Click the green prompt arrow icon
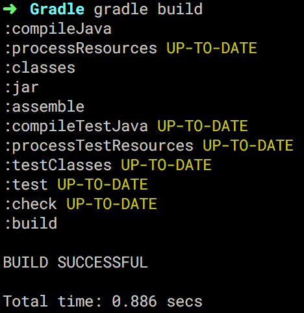 click(x=10, y=9)
